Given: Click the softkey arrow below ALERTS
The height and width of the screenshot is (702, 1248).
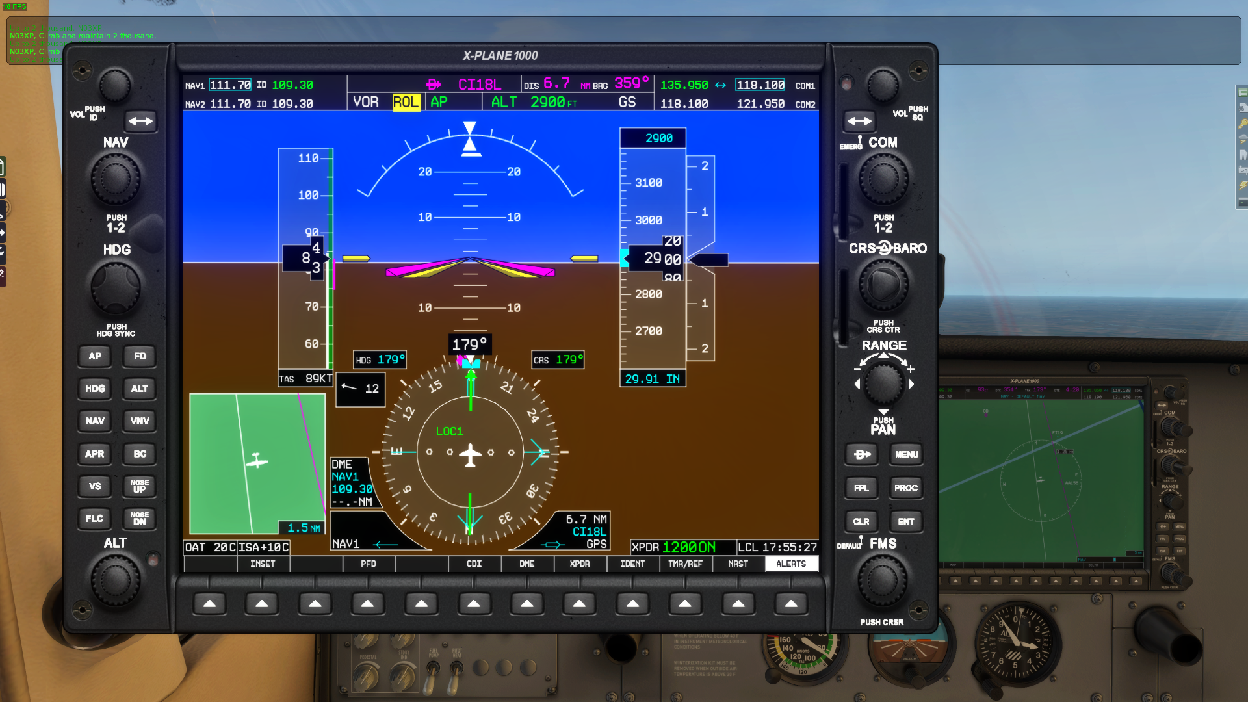Looking at the screenshot, I should click(791, 604).
